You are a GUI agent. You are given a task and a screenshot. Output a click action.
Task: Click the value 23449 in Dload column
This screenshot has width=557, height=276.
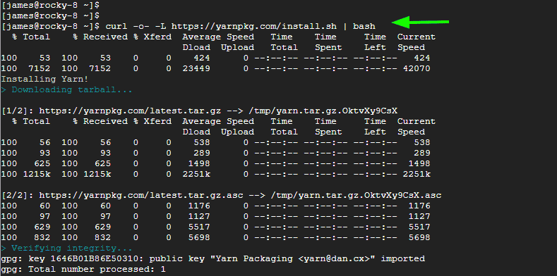[196, 68]
